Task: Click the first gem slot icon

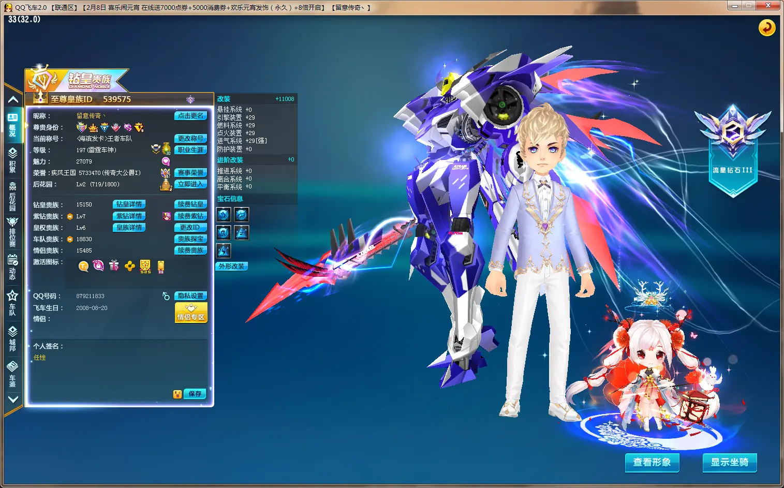Action: point(224,214)
